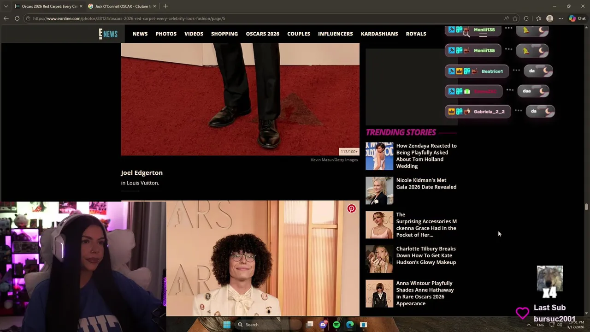
Task: Open Nicole Kidman Met Gala story
Action: click(426, 184)
